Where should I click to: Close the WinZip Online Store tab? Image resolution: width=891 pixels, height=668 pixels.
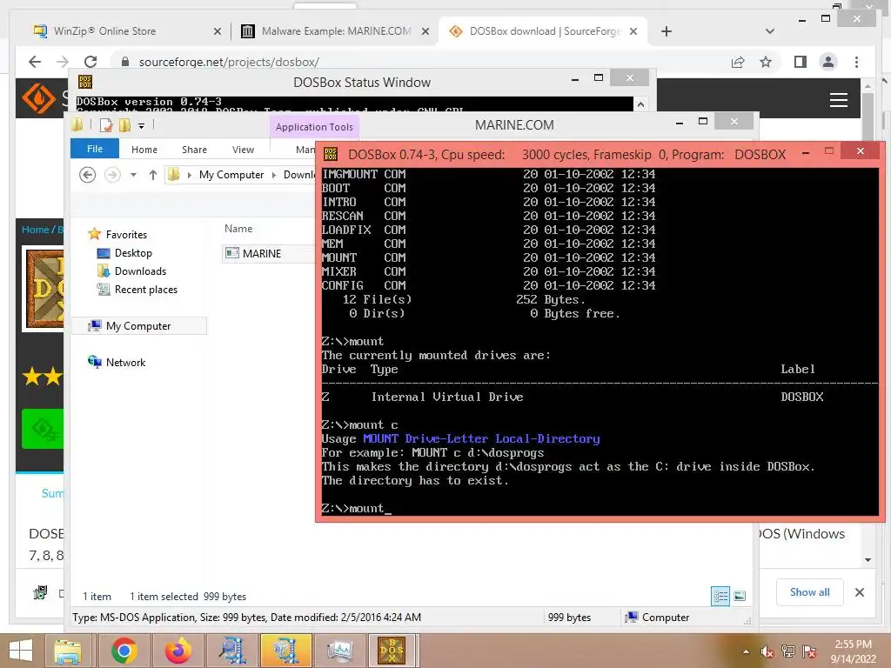pyautogui.click(x=217, y=31)
